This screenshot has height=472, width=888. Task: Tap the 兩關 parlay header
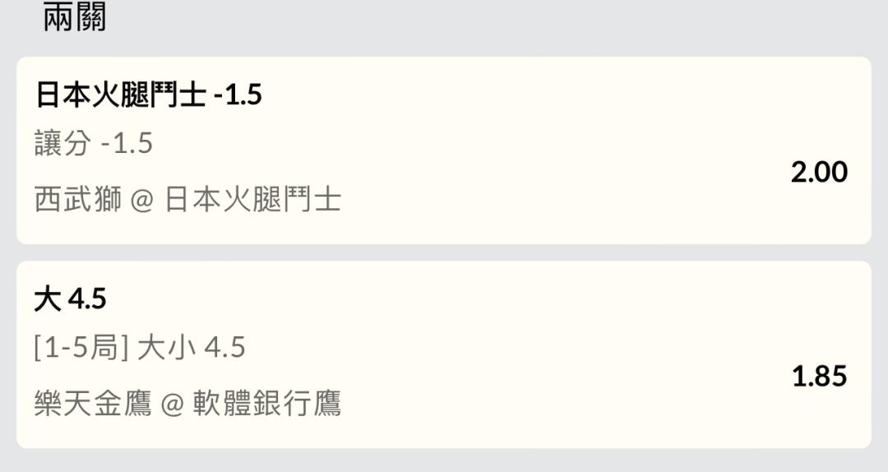click(74, 17)
